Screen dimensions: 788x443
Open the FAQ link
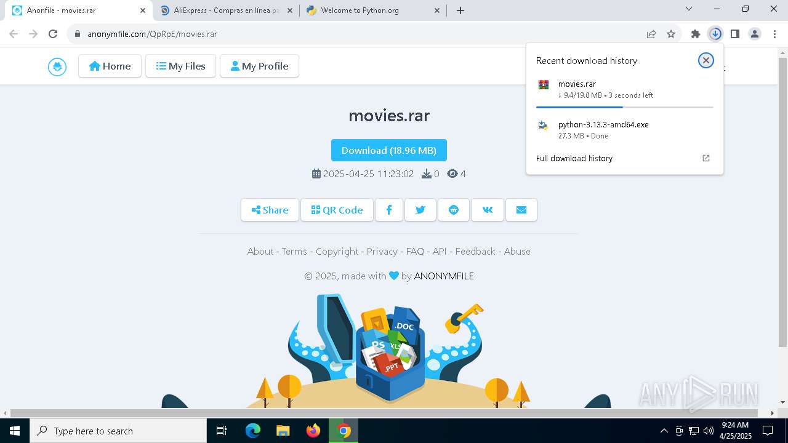tap(415, 251)
